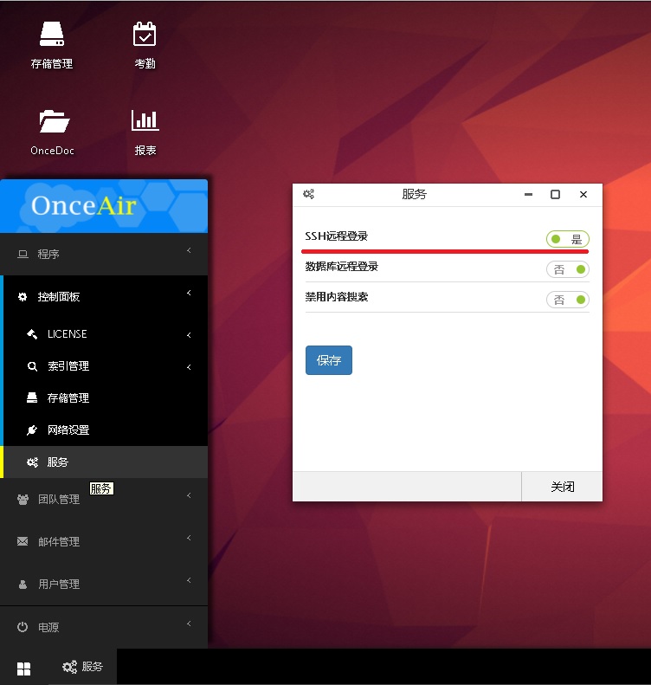Open the LICENSE menu entry
This screenshot has width=651, height=685.
click(x=106, y=334)
